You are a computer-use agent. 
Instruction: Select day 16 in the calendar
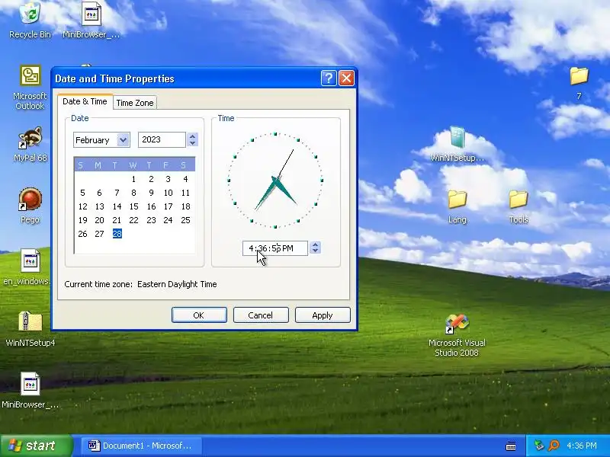[x=151, y=206]
